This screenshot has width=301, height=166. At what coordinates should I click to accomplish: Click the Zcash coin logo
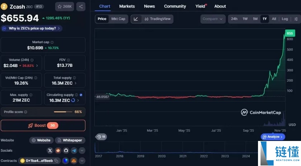click(4, 6)
